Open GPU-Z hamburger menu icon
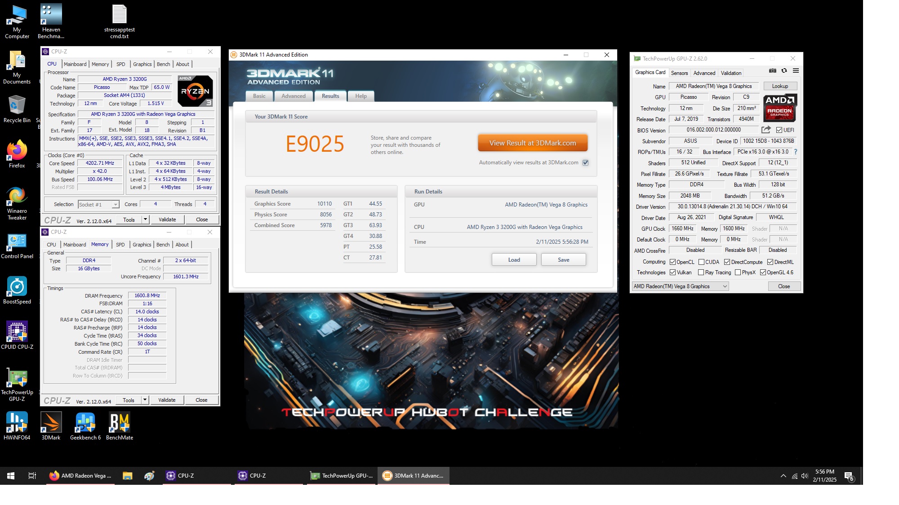899x505 pixels. [x=796, y=71]
